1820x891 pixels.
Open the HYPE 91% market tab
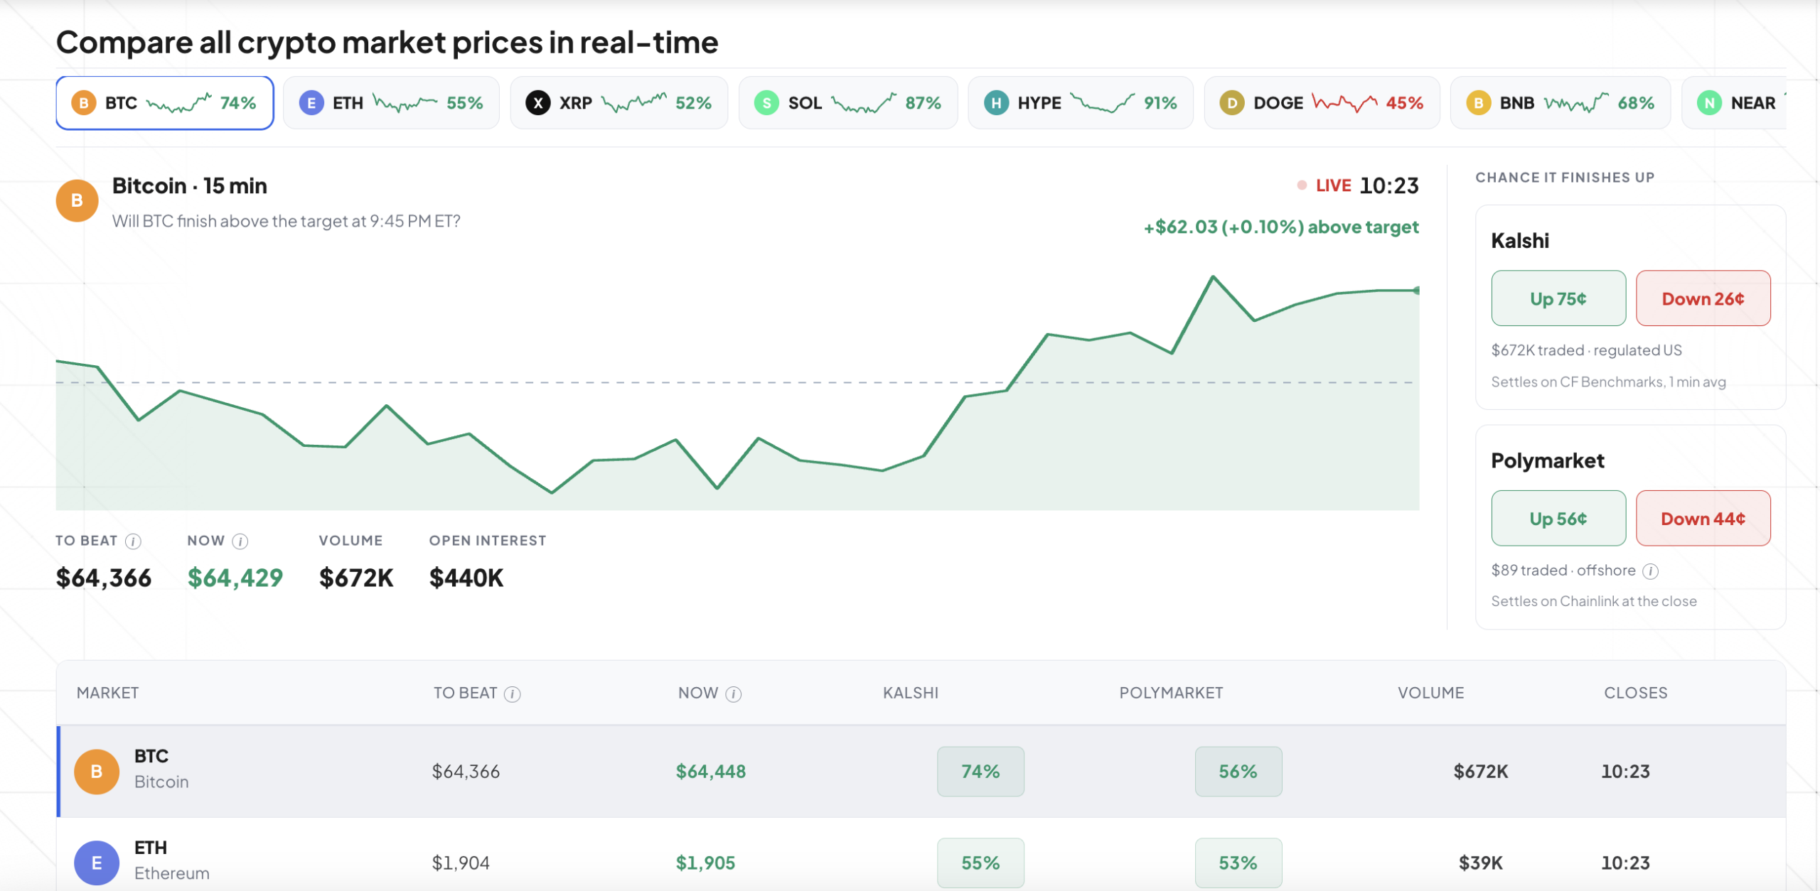[1081, 103]
